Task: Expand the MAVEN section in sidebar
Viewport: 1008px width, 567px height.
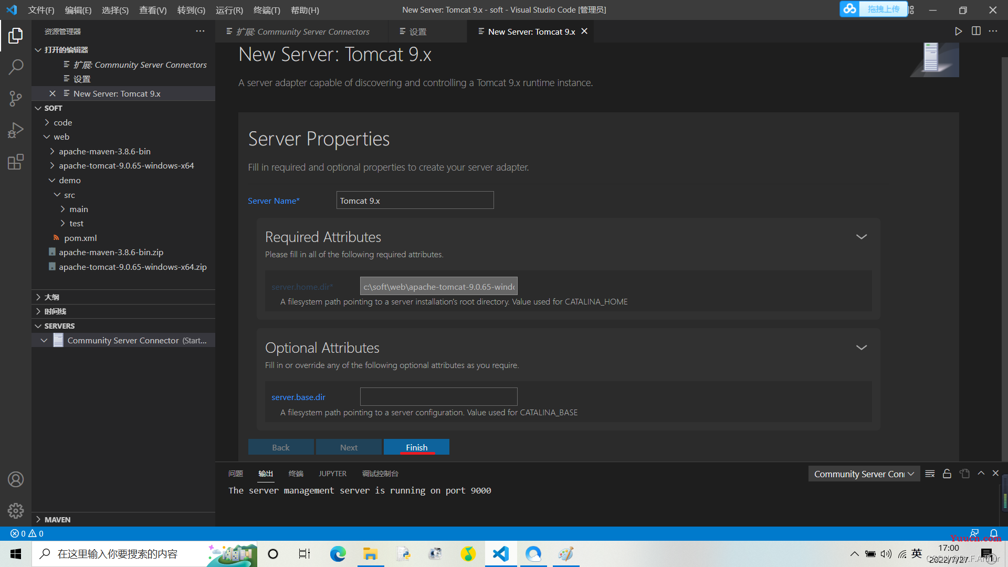Action: [x=39, y=519]
